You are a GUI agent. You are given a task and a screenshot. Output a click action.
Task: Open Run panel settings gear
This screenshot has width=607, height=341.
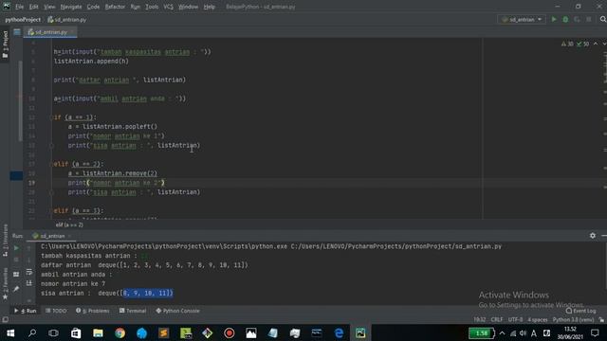[593, 236]
